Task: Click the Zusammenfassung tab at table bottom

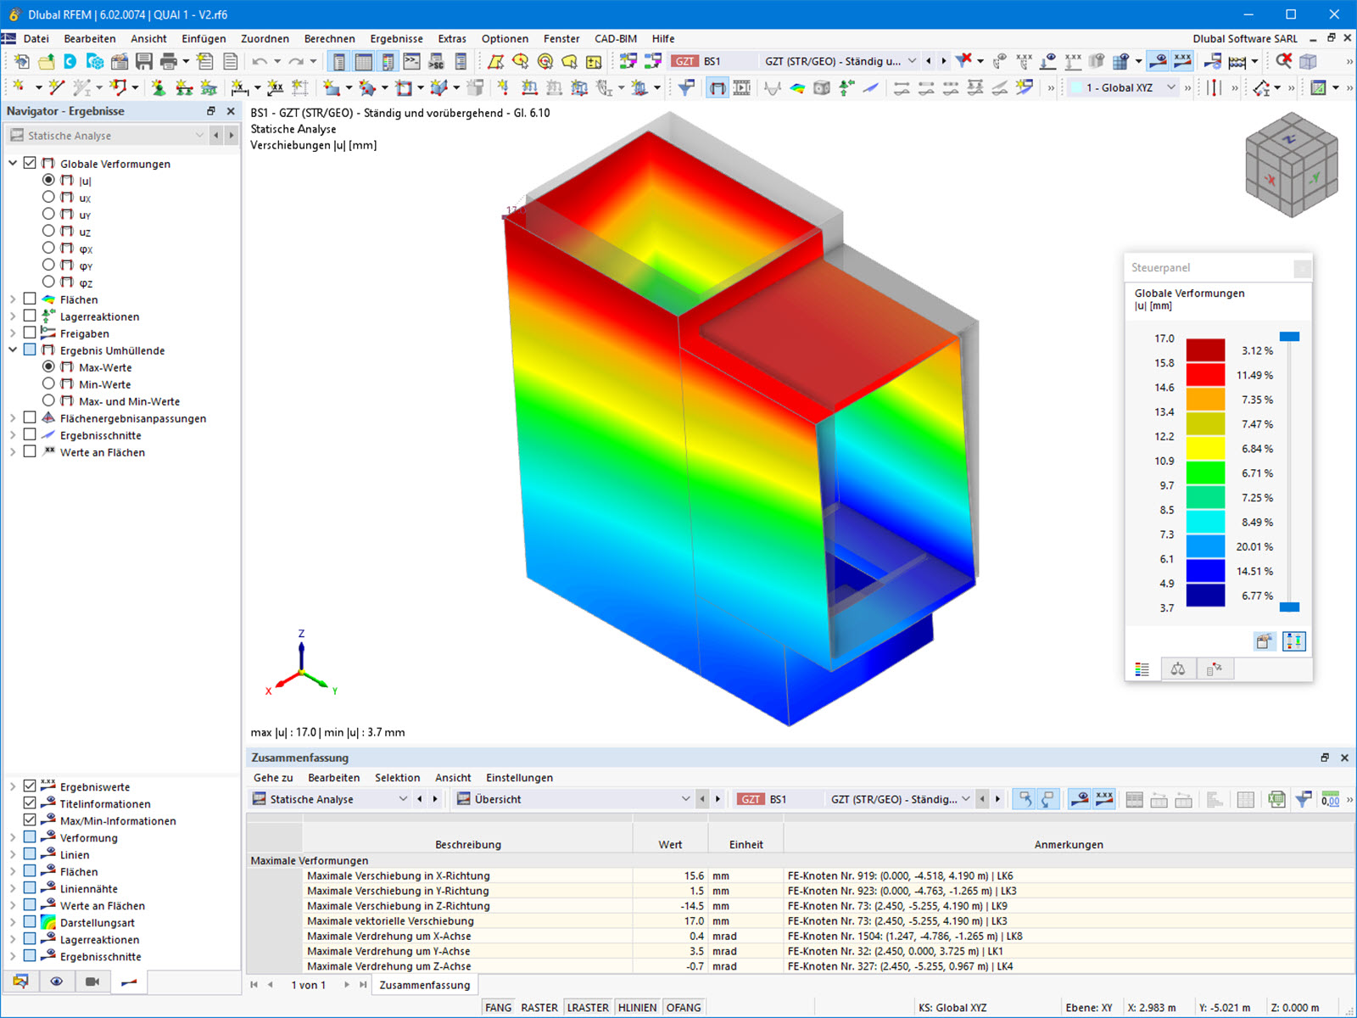Action: coord(425,985)
